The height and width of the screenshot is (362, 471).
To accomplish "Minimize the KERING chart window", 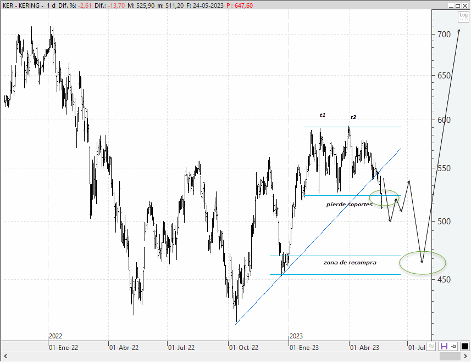I will tap(451, 5).
